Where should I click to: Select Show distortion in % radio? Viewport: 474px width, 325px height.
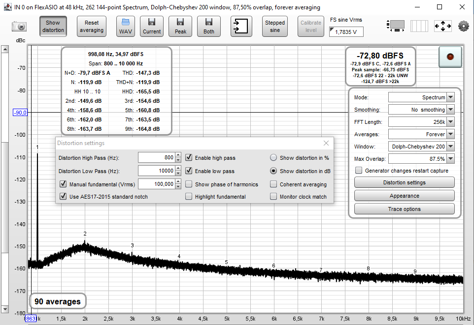pos(273,157)
